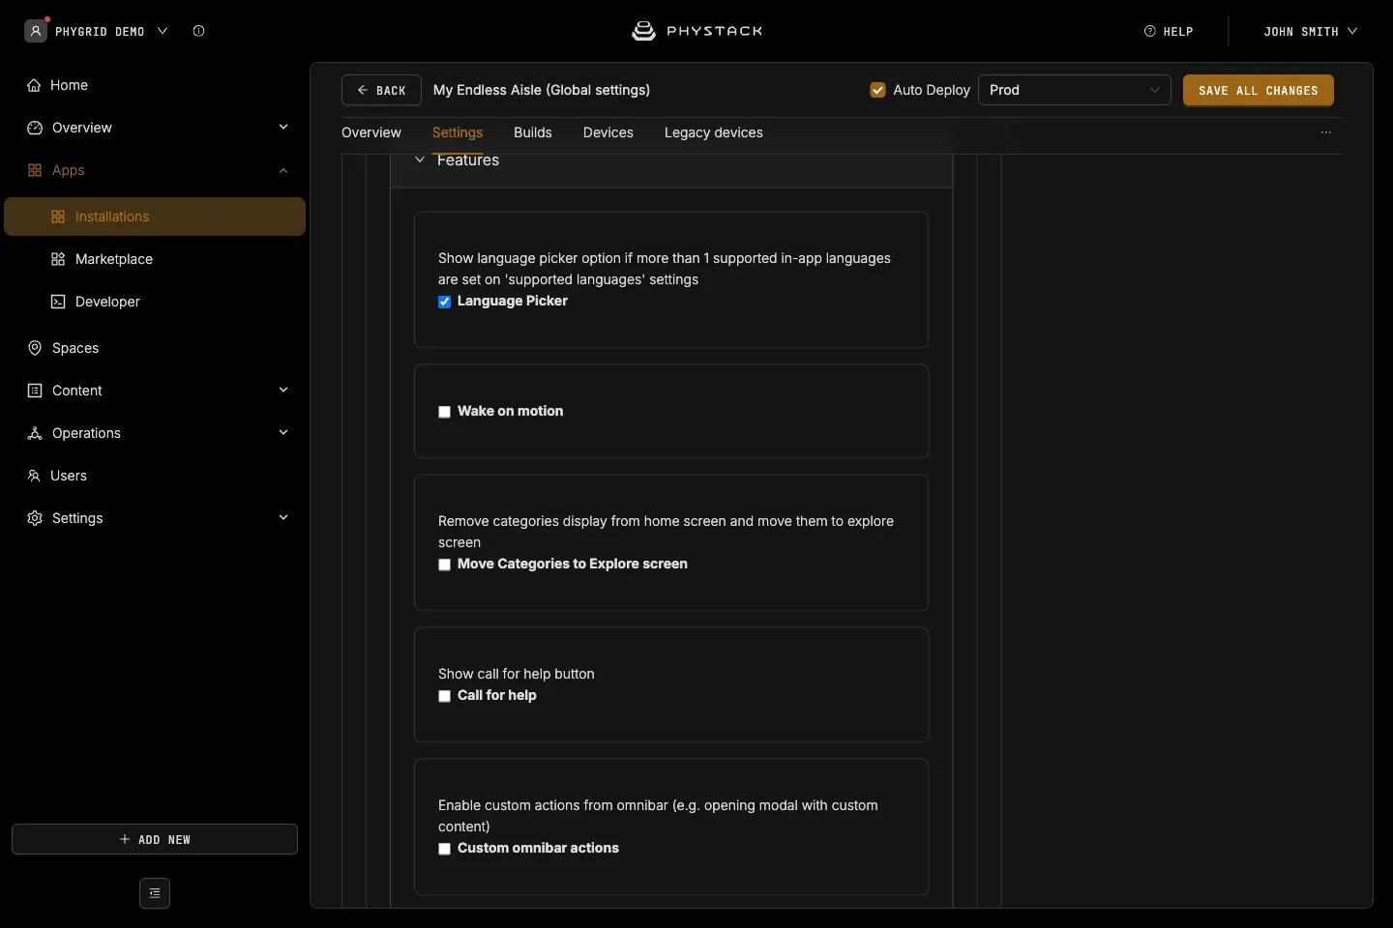Collapse the Features section chevron
The width and height of the screenshot is (1393, 928).
420,160
